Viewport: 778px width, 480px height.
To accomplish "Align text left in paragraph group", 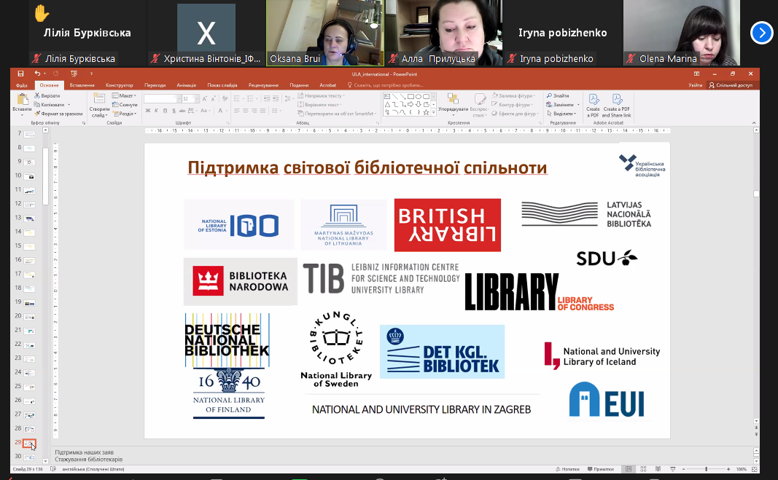I will point(237,111).
